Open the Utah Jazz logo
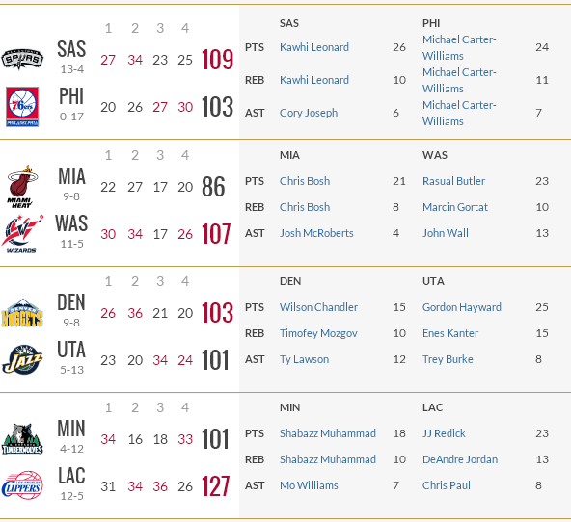Viewport: 571px width, 522px height. (22, 360)
